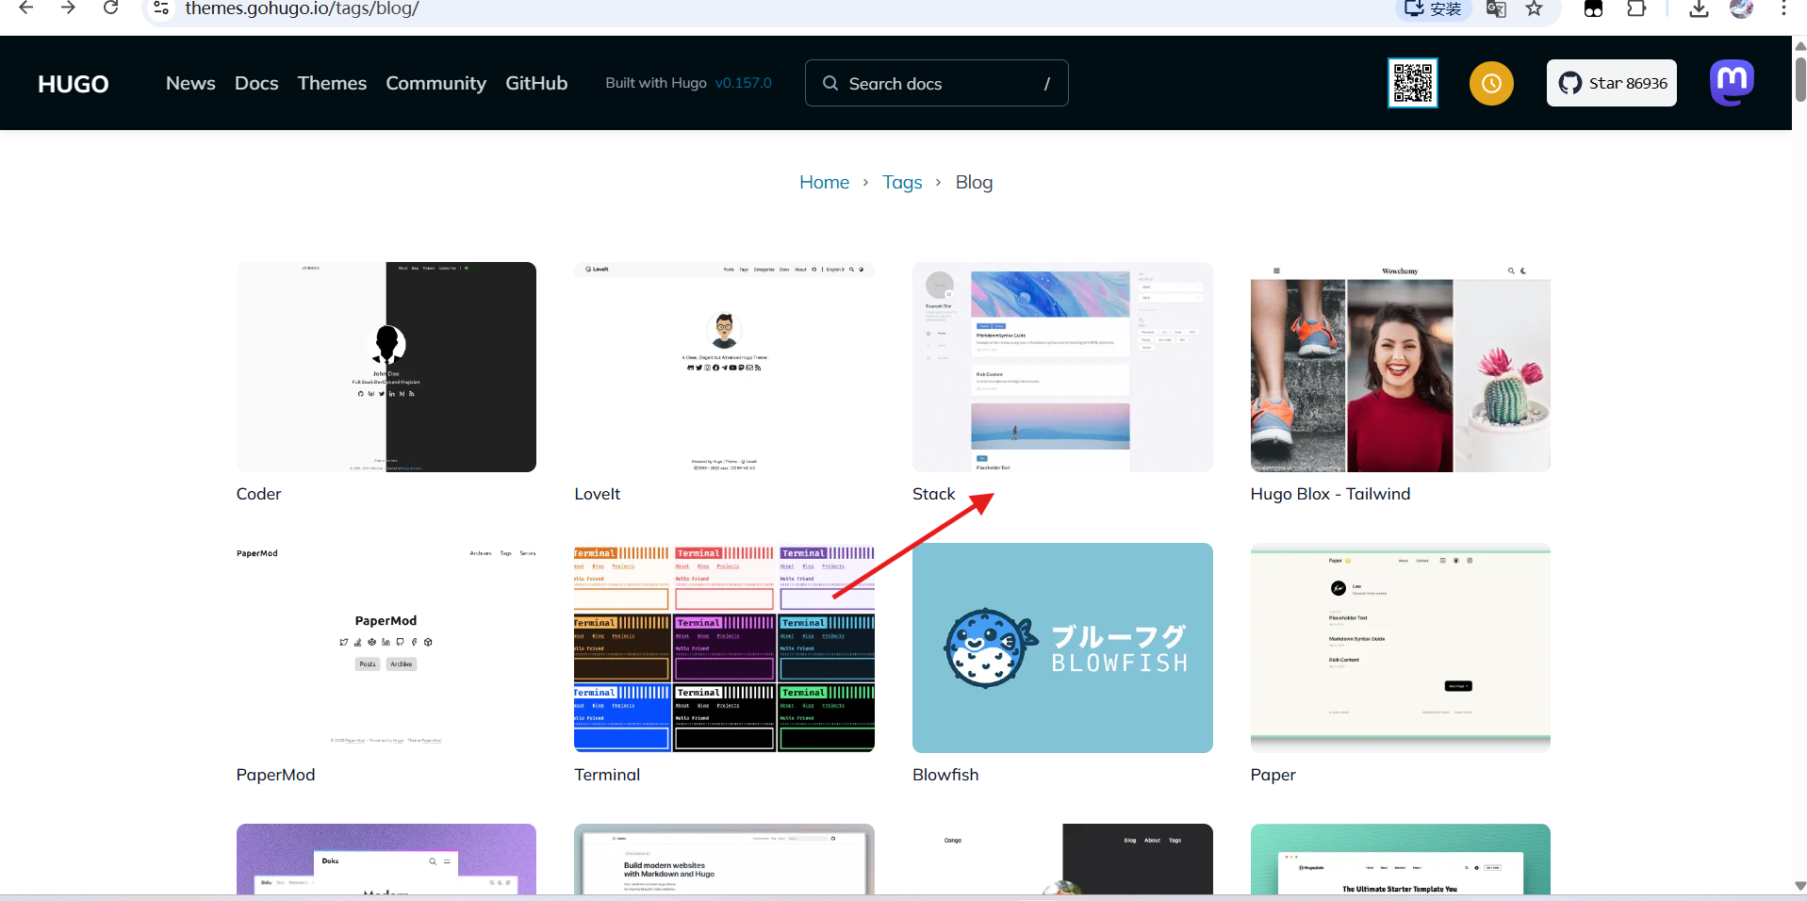Bookmark page with star icon
Image resolution: width=1807 pixels, height=901 pixels.
point(1535,8)
